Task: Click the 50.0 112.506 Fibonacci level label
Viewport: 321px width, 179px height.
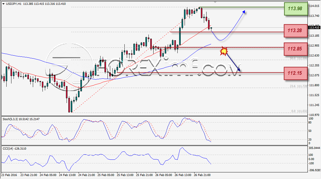Action: tap(298, 58)
